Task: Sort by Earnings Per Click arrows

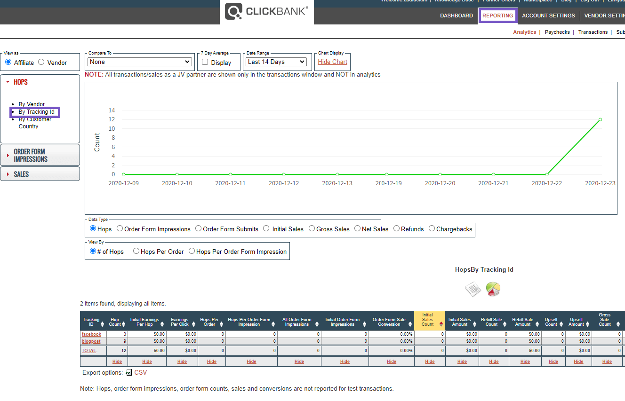Action: coord(193,324)
